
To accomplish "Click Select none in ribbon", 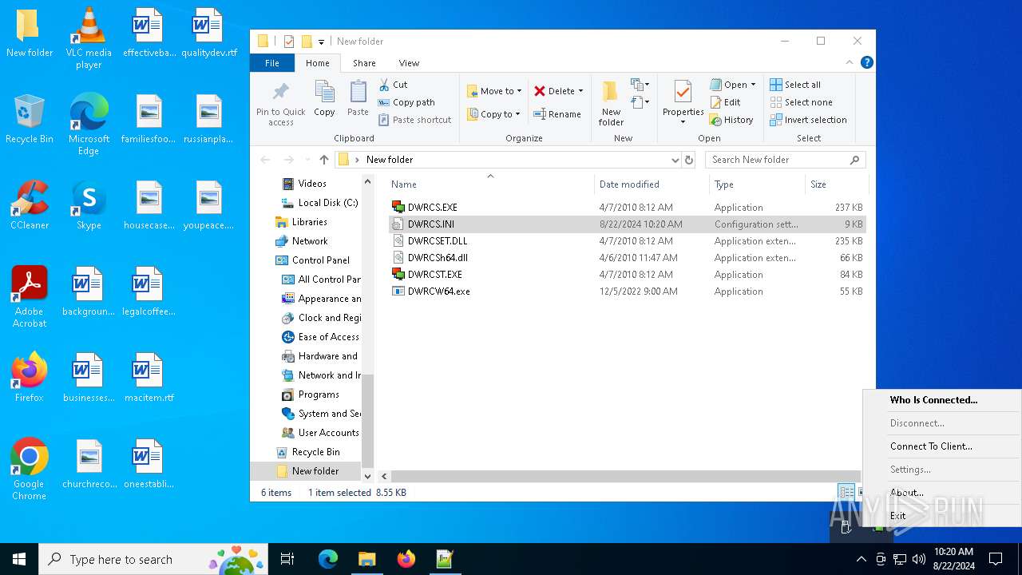I will point(801,102).
